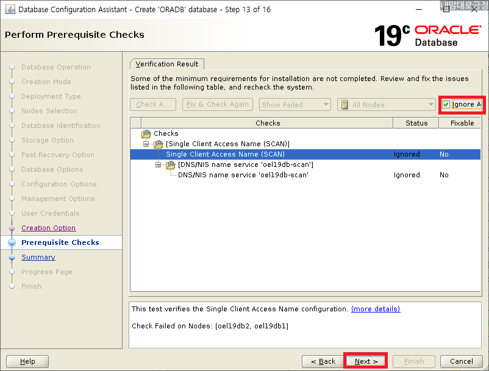Click the Check Again button
The image size is (489, 371).
[153, 104]
